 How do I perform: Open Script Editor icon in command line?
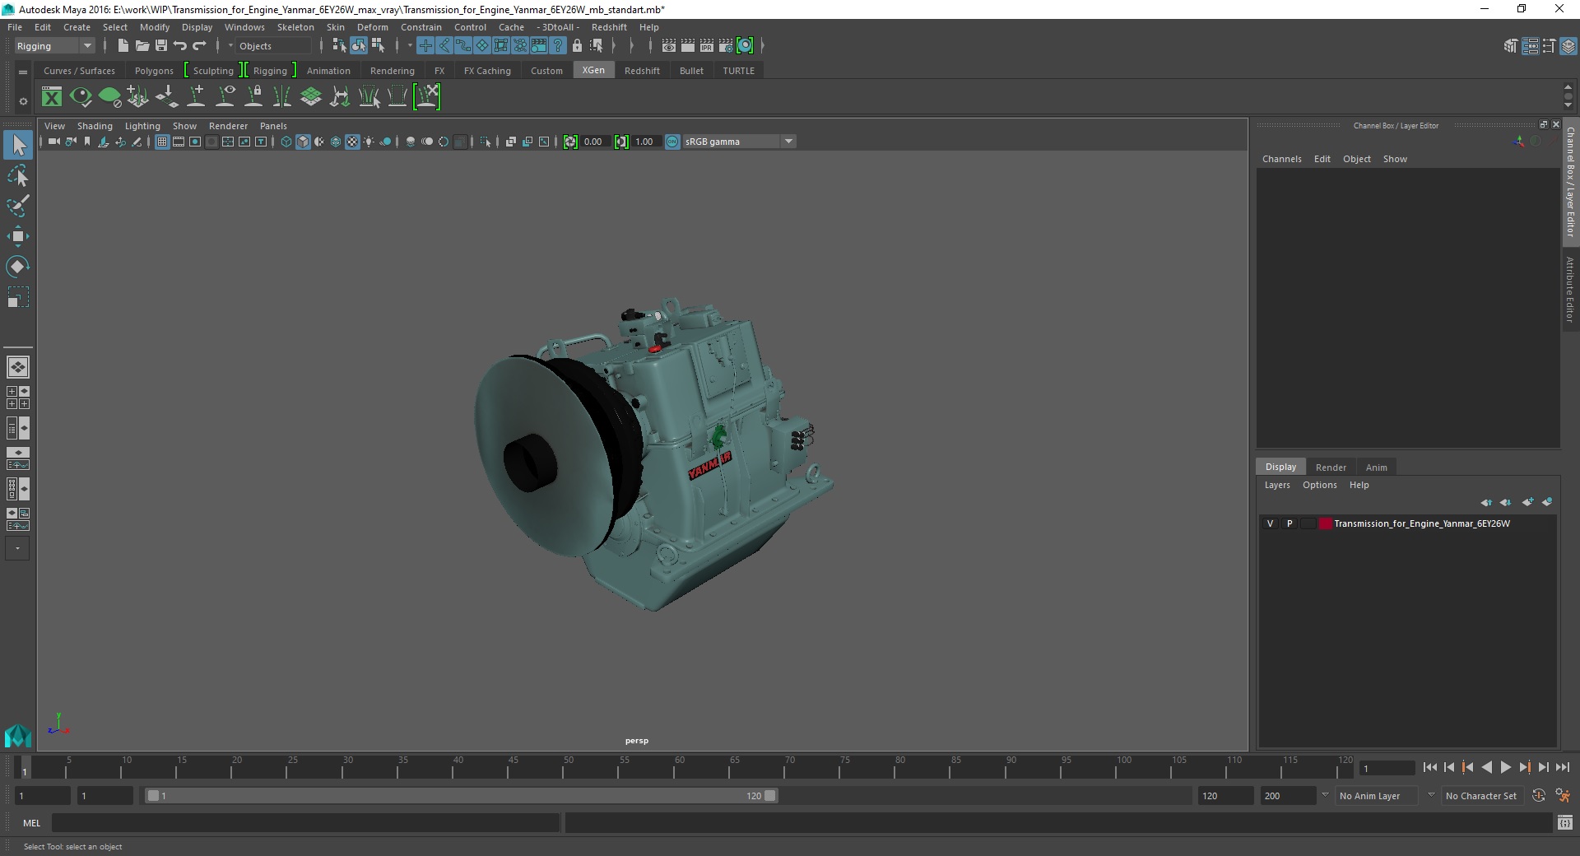pos(1565,822)
